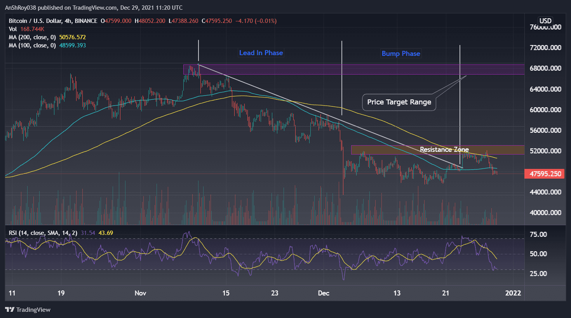Click the current price label showing 47595.250
The width and height of the screenshot is (571, 318).
click(x=544, y=174)
